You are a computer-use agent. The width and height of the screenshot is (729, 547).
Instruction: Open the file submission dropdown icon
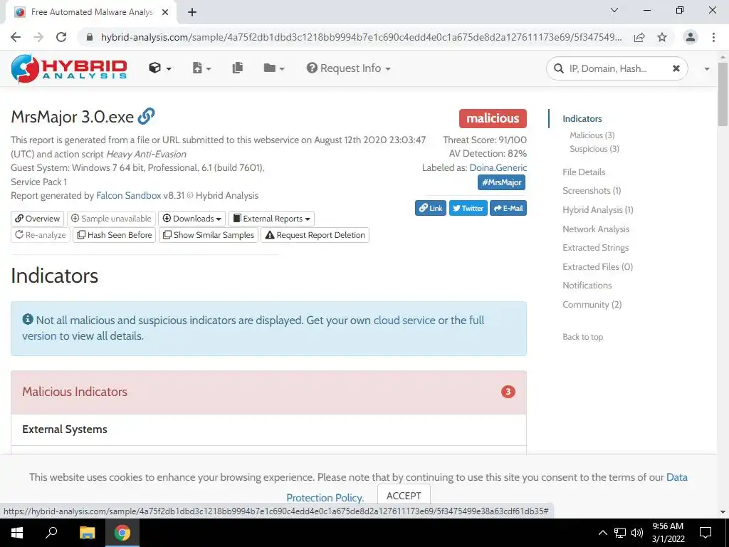point(201,68)
